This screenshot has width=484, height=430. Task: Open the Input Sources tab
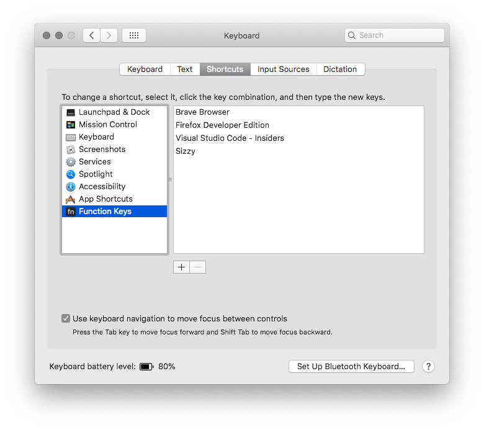284,69
